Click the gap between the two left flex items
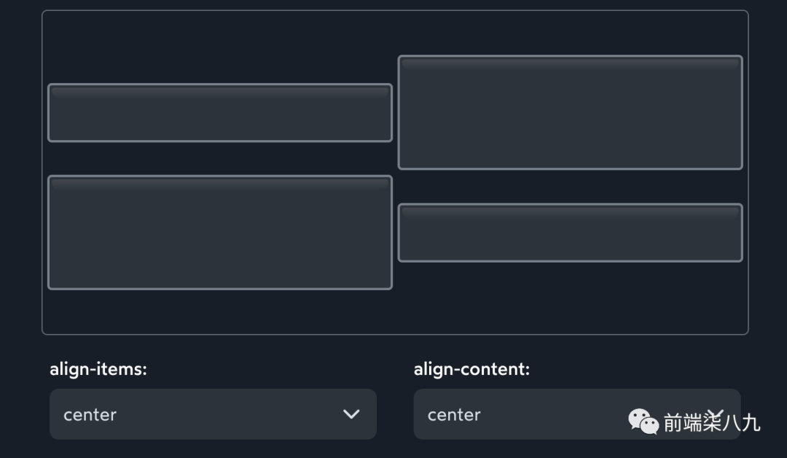The image size is (787, 458). tap(220, 158)
